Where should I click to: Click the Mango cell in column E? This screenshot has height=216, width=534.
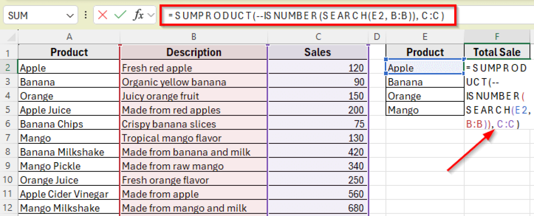pos(425,110)
